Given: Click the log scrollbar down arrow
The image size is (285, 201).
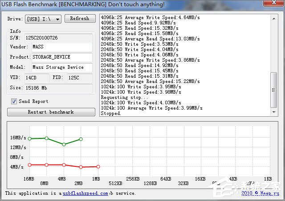Looking at the screenshot, I should tap(272, 113).
